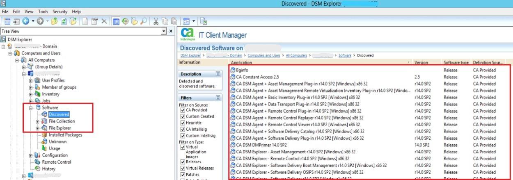The image size is (513, 180).
Task: Click the Jobs tree icon
Action: (38, 101)
